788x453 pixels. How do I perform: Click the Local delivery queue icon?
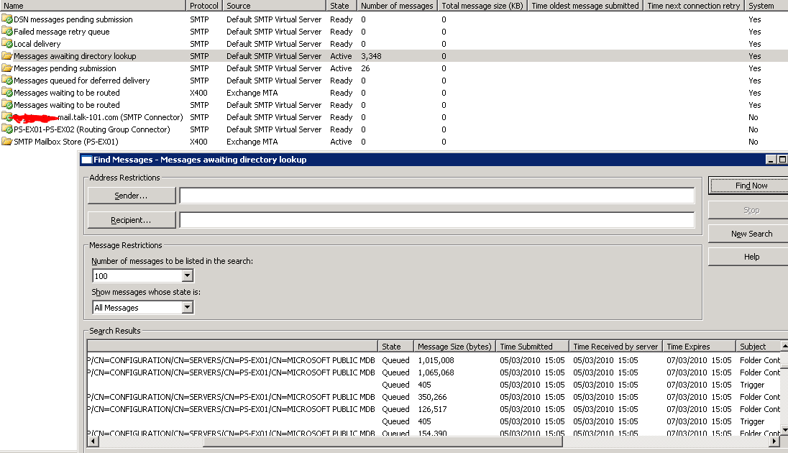pyautogui.click(x=7, y=44)
